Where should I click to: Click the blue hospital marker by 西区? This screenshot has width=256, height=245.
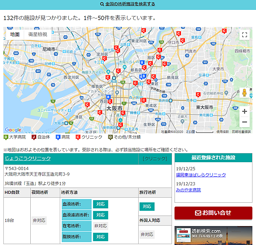click(108, 97)
